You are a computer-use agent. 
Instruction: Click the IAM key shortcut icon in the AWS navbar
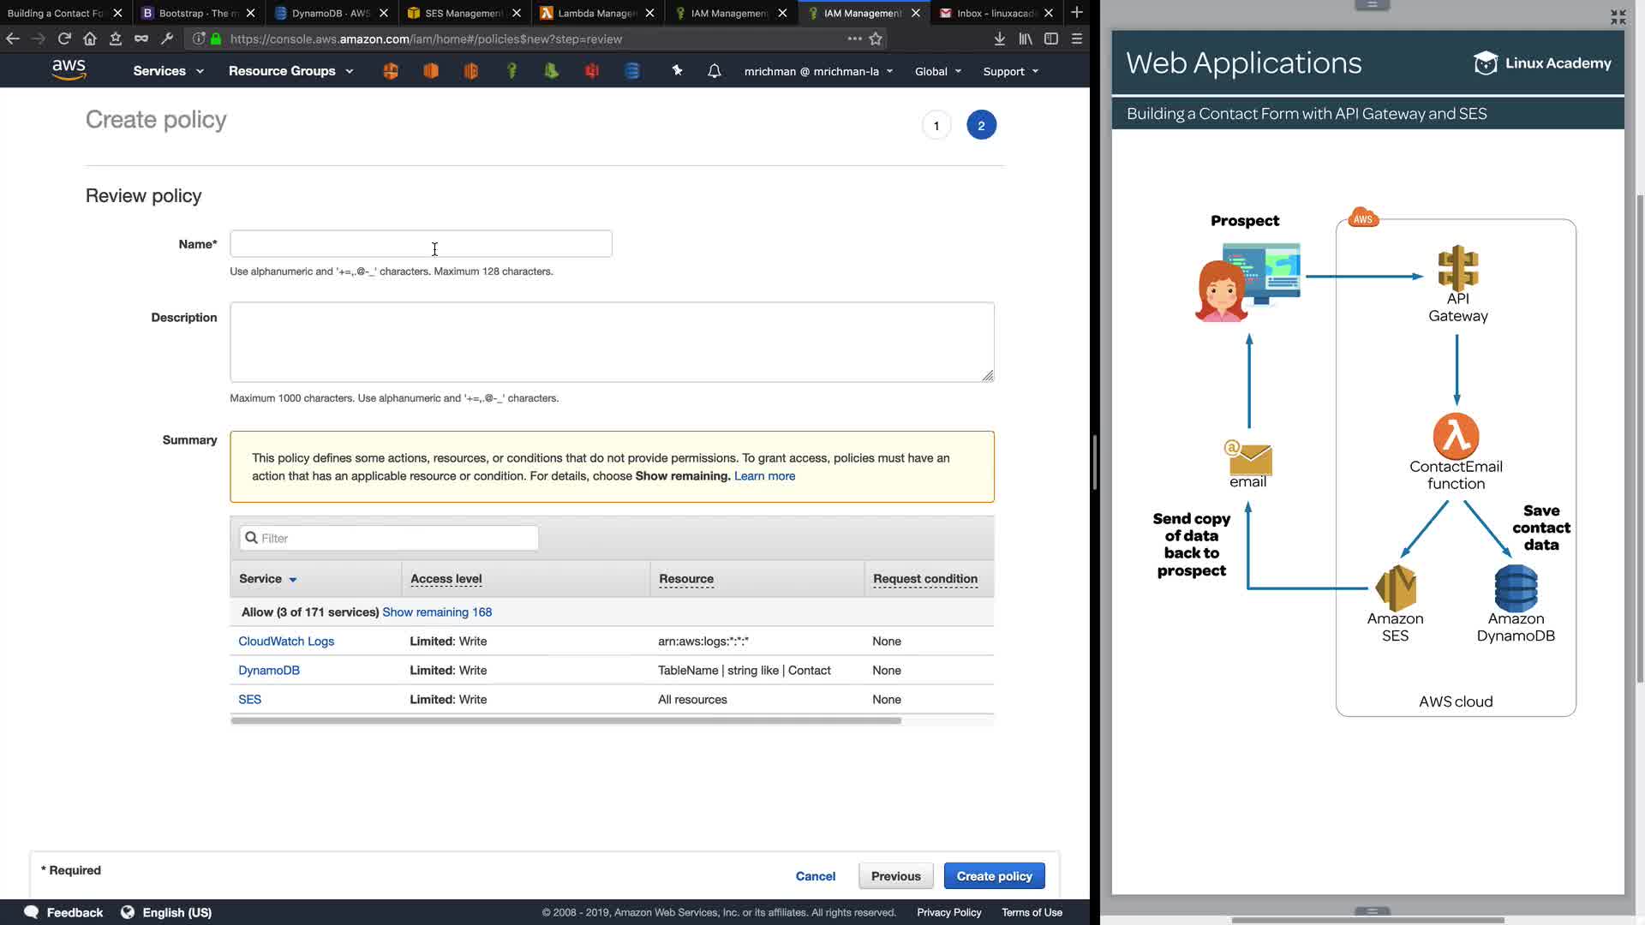tap(511, 71)
